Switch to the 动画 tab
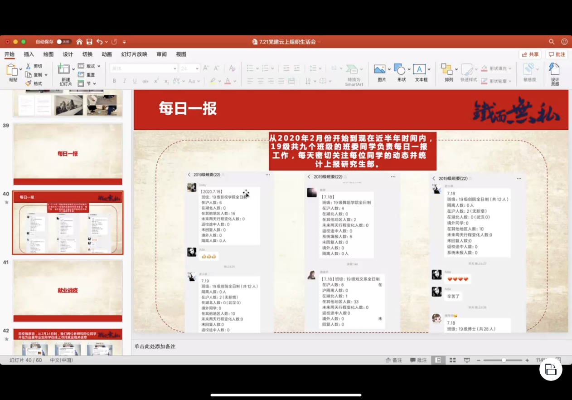This screenshot has width=572, height=400. pyautogui.click(x=107, y=54)
